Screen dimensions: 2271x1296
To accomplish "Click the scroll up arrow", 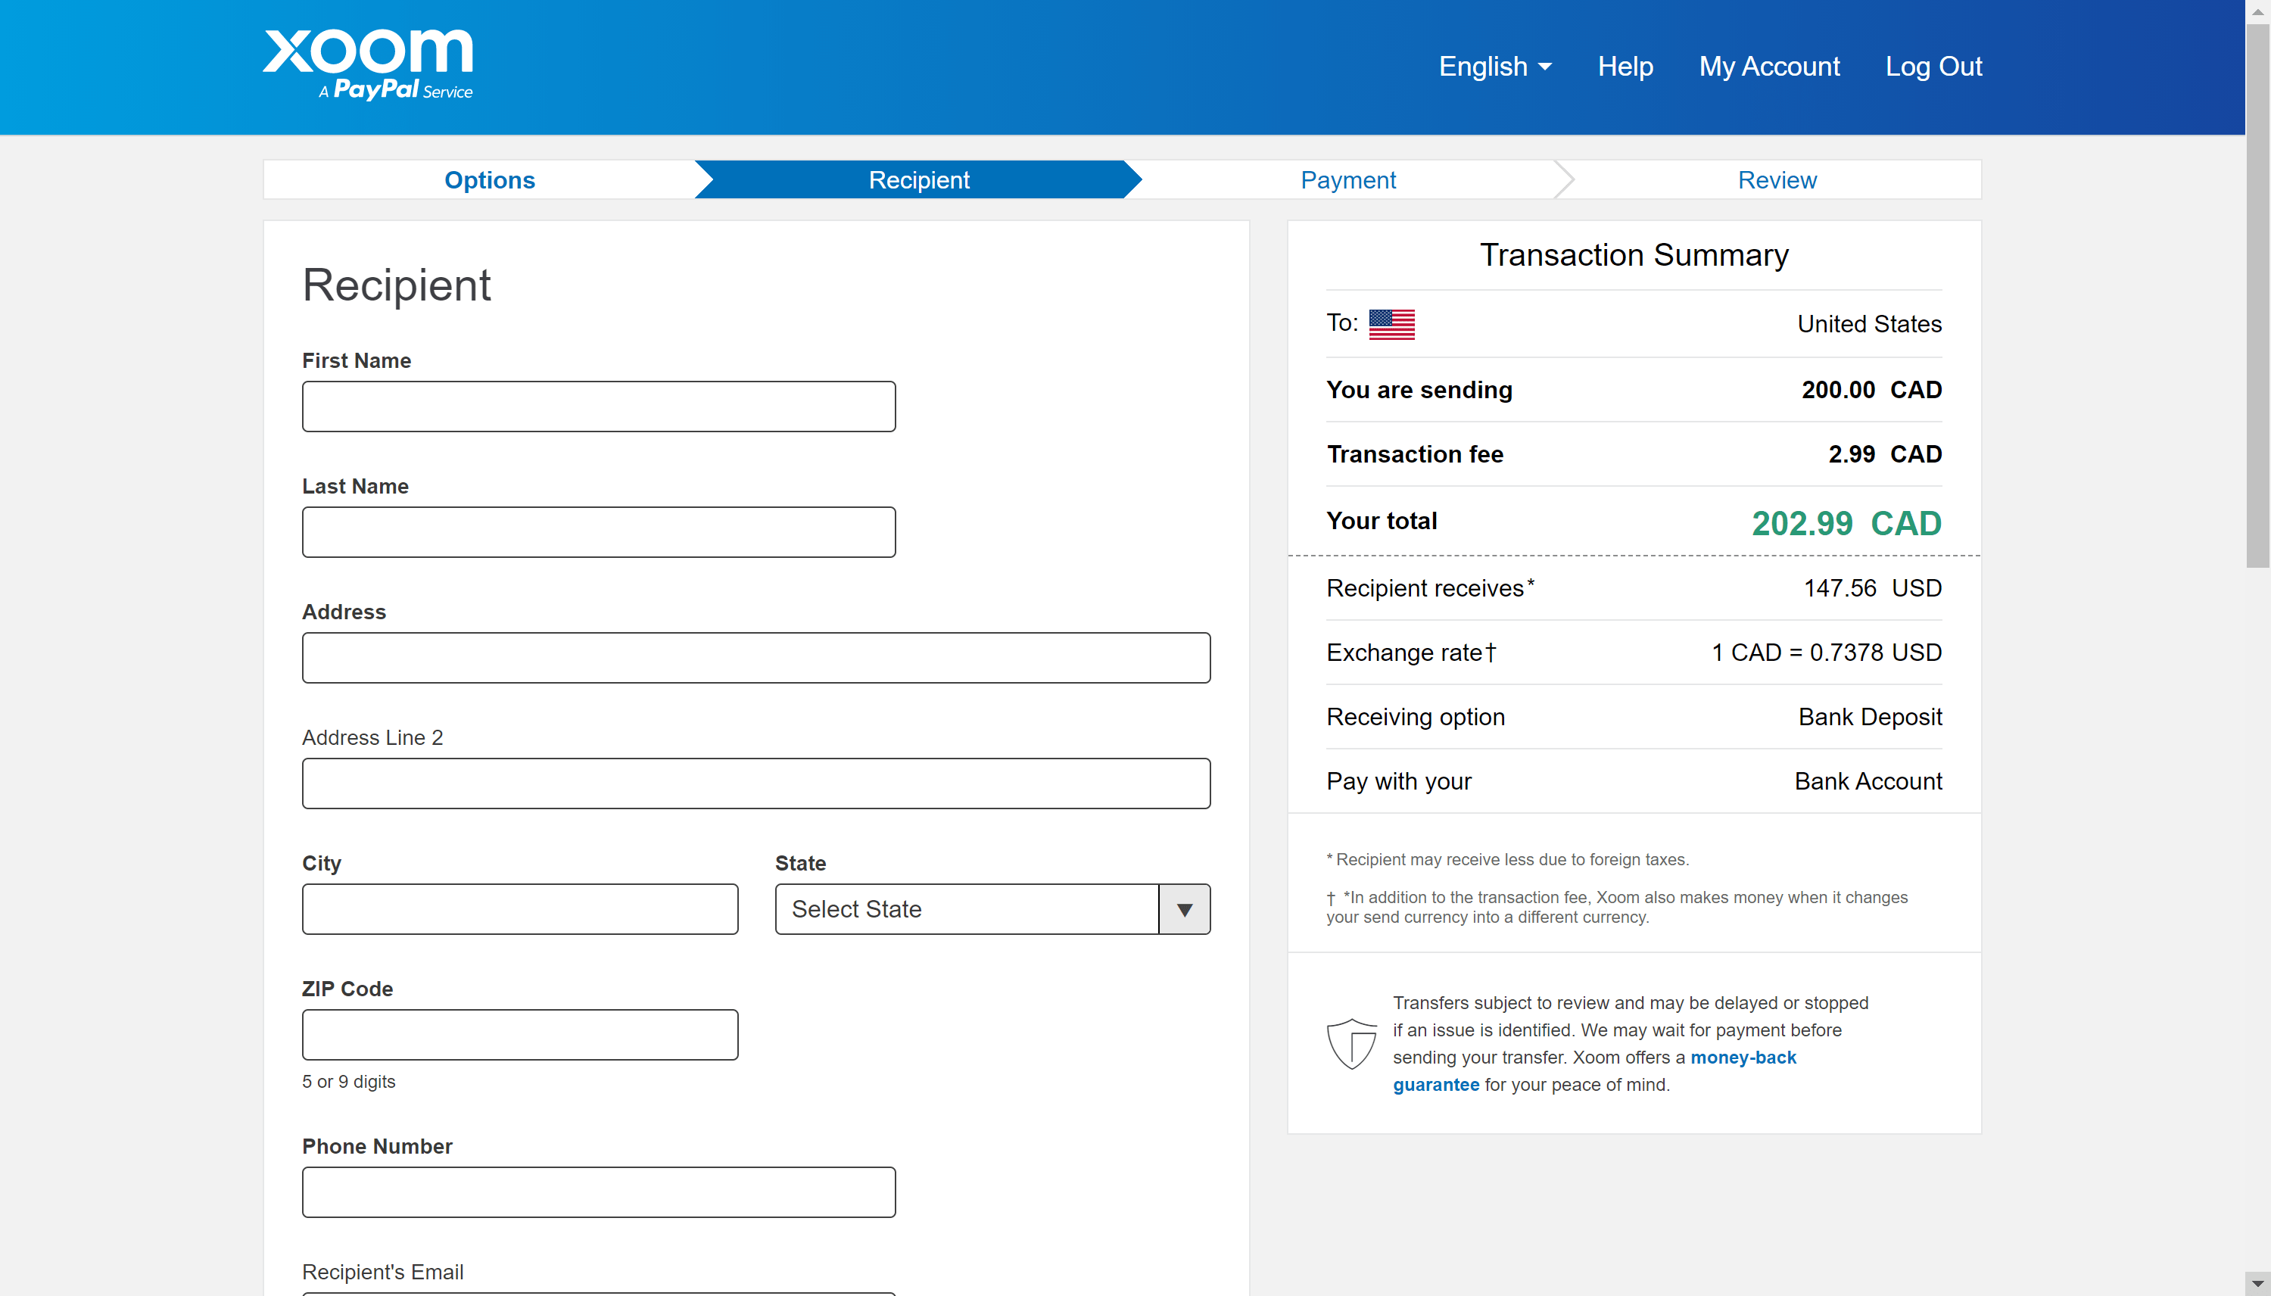I will point(2259,11).
